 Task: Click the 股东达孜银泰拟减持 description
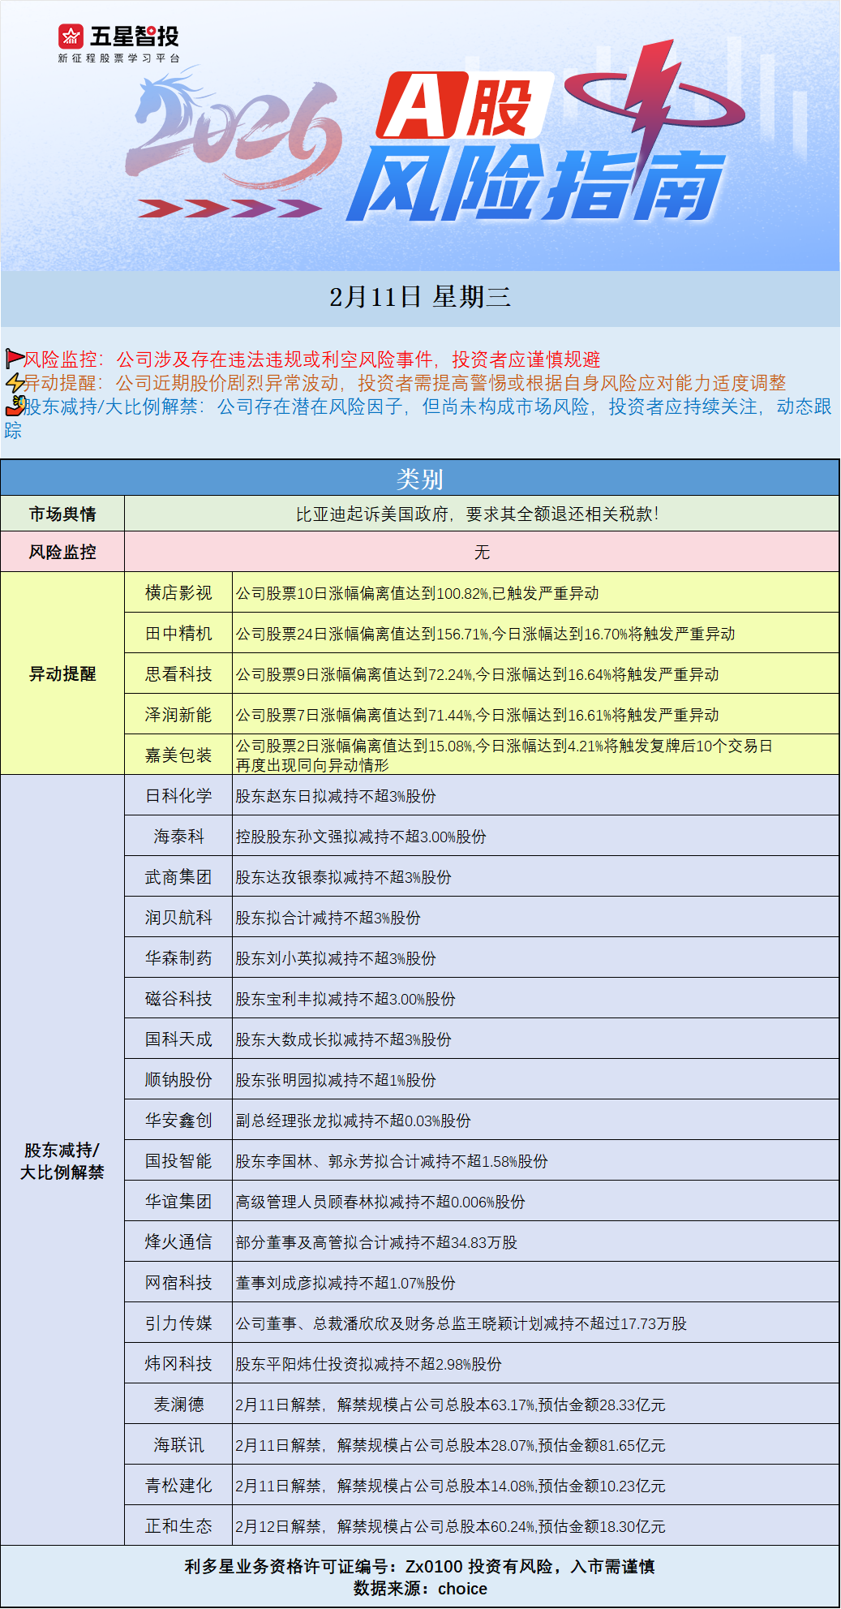(343, 877)
